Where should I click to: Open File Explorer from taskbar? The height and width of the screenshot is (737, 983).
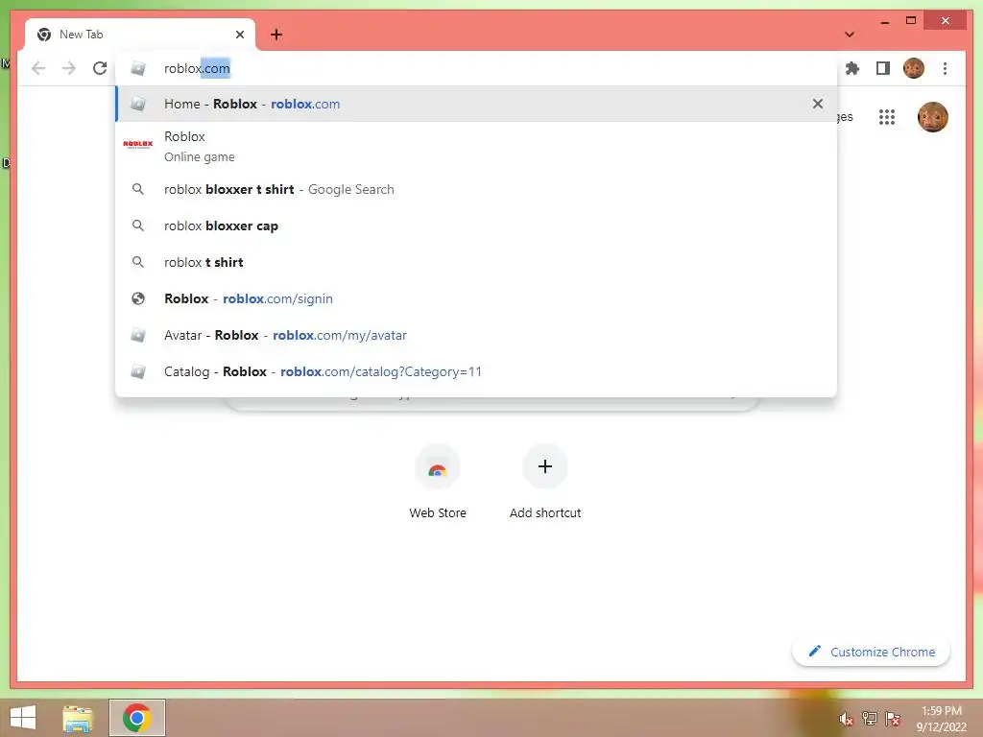(x=79, y=718)
